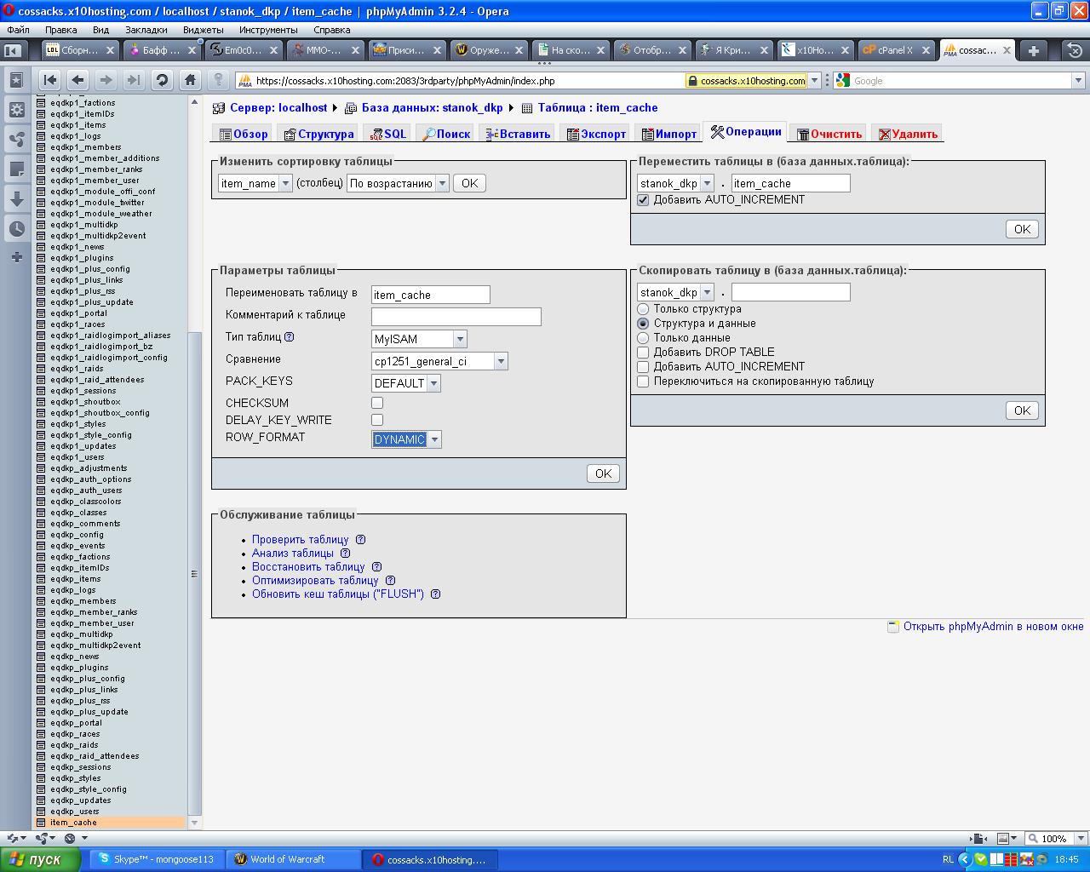
Task: Select the Только данные radio button
Action: [x=643, y=338]
